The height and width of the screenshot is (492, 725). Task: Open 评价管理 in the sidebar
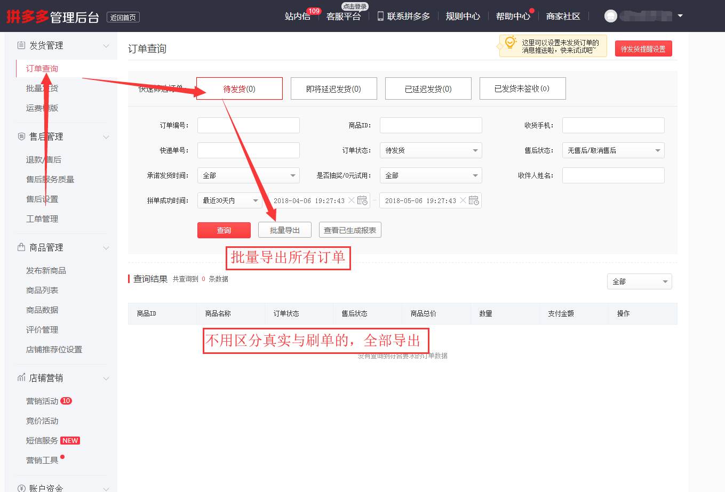pos(42,330)
